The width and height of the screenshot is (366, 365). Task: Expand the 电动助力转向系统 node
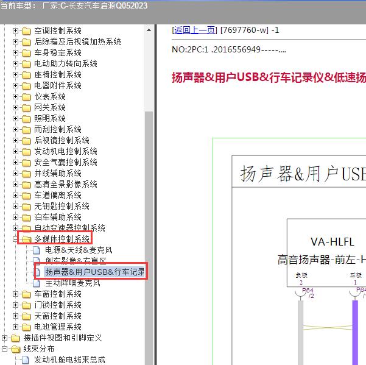pyautogui.click(x=15, y=64)
